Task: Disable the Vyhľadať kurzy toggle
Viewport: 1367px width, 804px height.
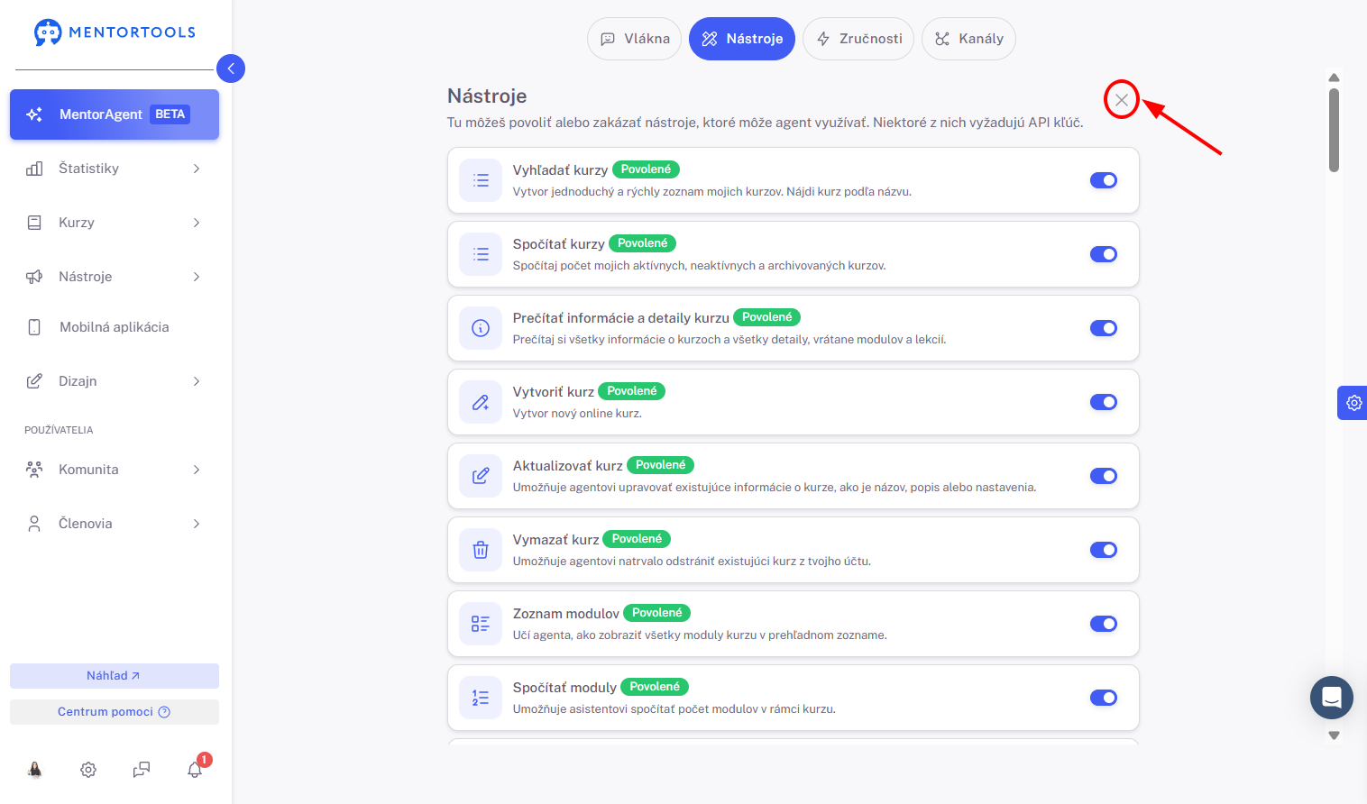Action: point(1104,180)
